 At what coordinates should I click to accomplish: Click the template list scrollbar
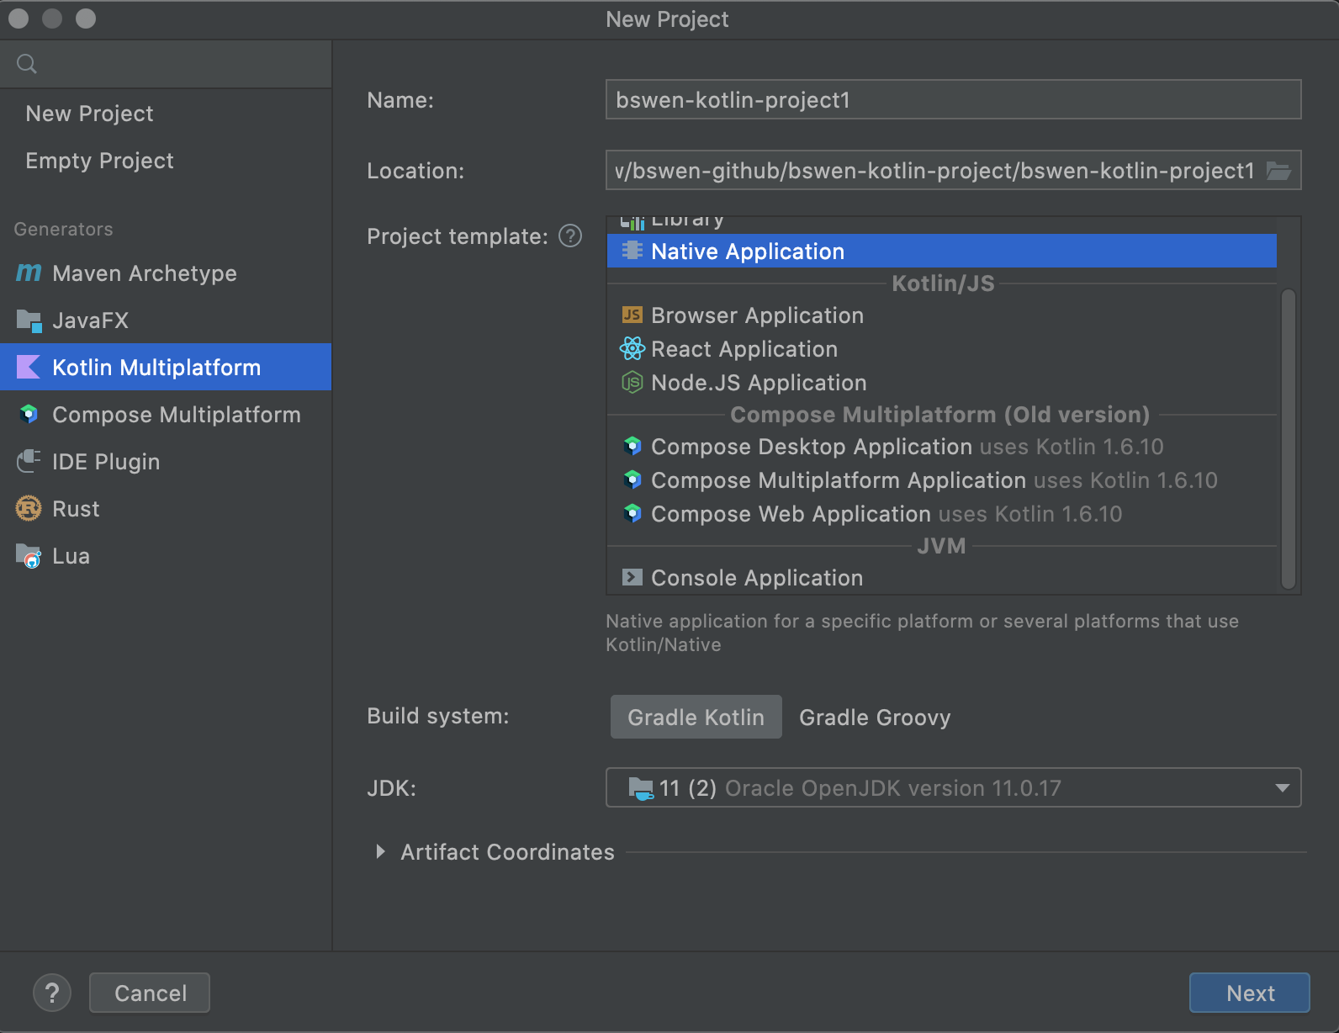[1288, 439]
